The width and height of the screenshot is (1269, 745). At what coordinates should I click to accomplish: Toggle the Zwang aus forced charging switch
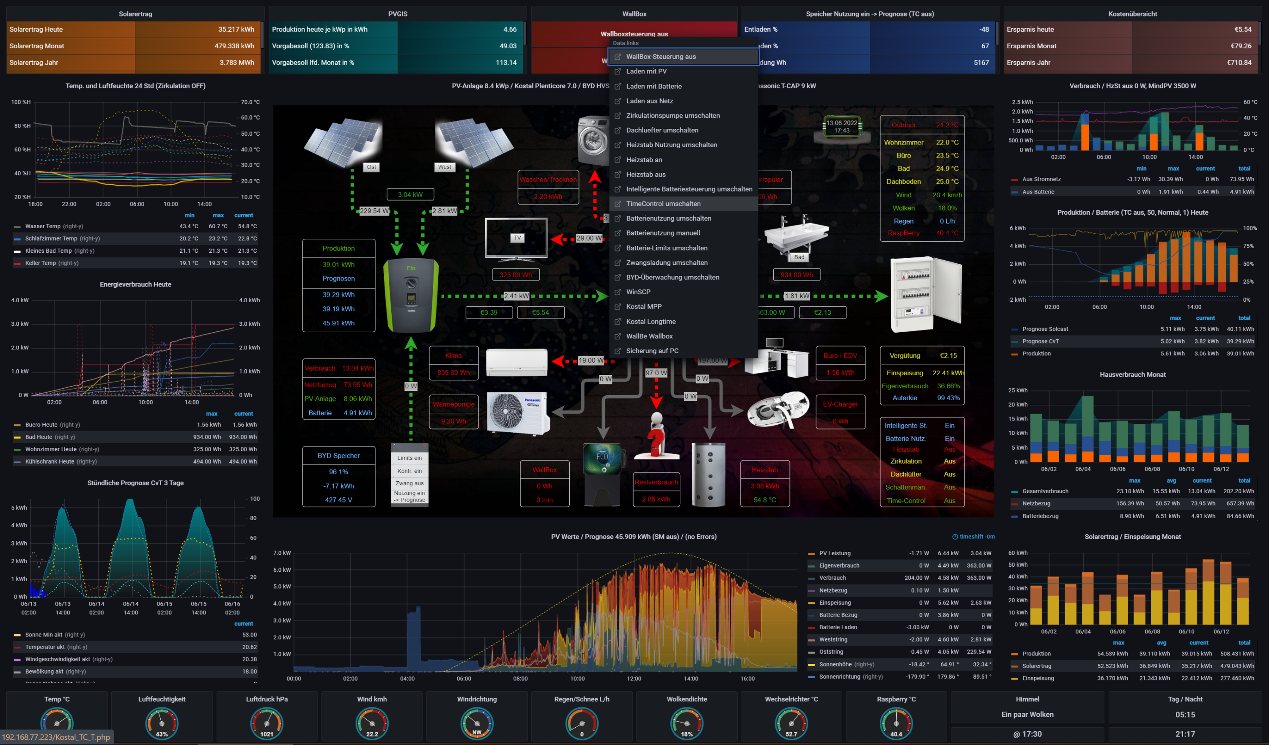pos(409,483)
